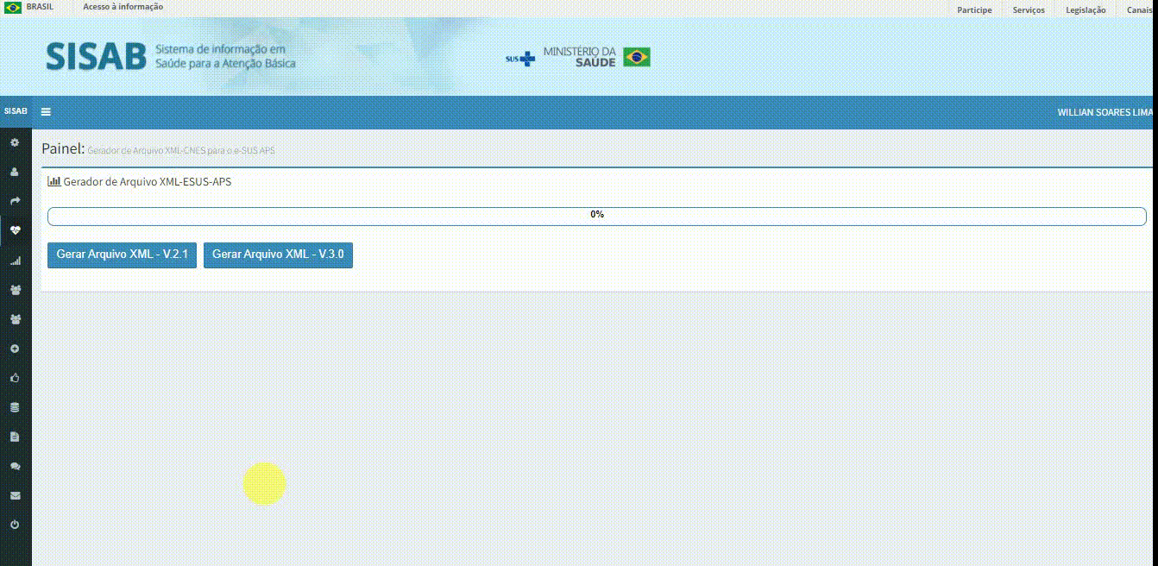This screenshot has height=566, width=1158.
Task: Click Gerar Arquivo XML - V.3.0 button
Action: click(278, 255)
